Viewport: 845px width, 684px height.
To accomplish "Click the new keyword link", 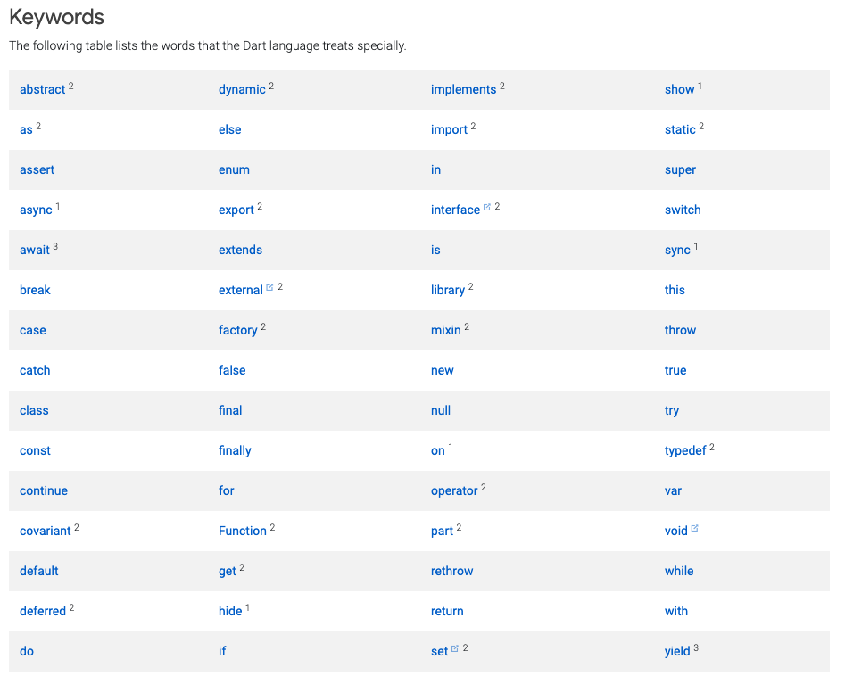I will (x=443, y=371).
